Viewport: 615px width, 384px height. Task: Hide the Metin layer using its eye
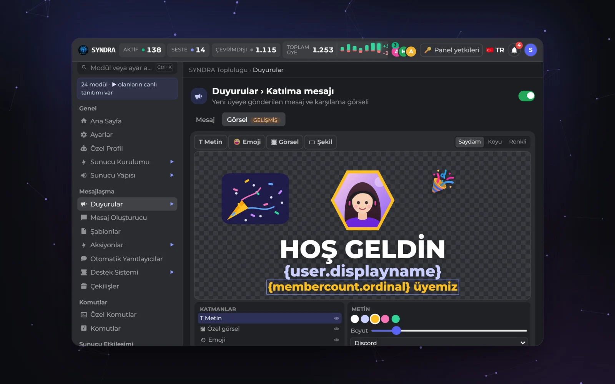(x=336, y=318)
